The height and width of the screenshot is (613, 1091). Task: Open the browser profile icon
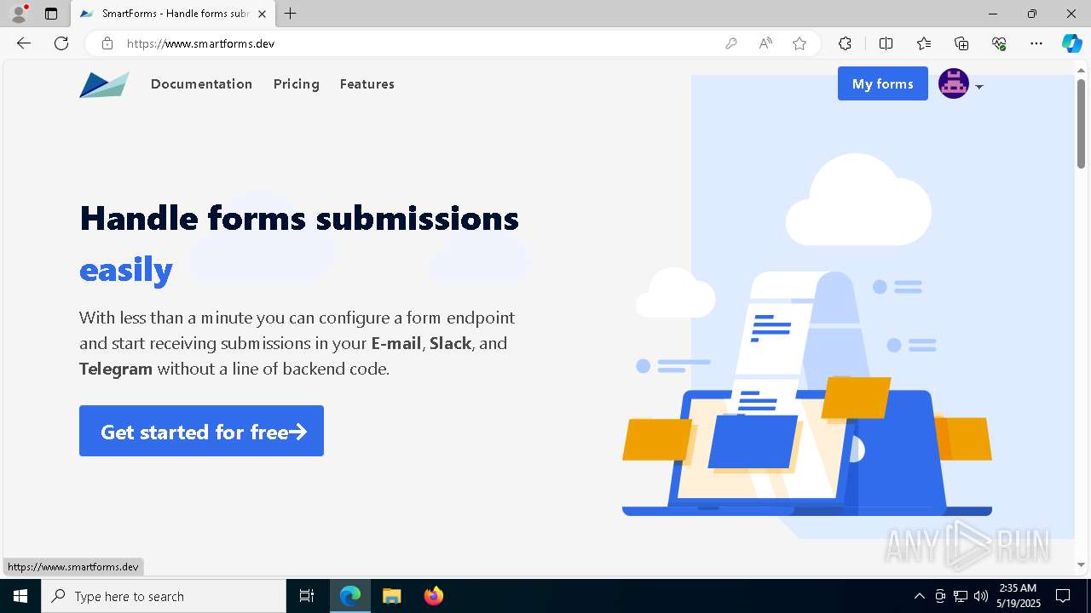pos(19,14)
